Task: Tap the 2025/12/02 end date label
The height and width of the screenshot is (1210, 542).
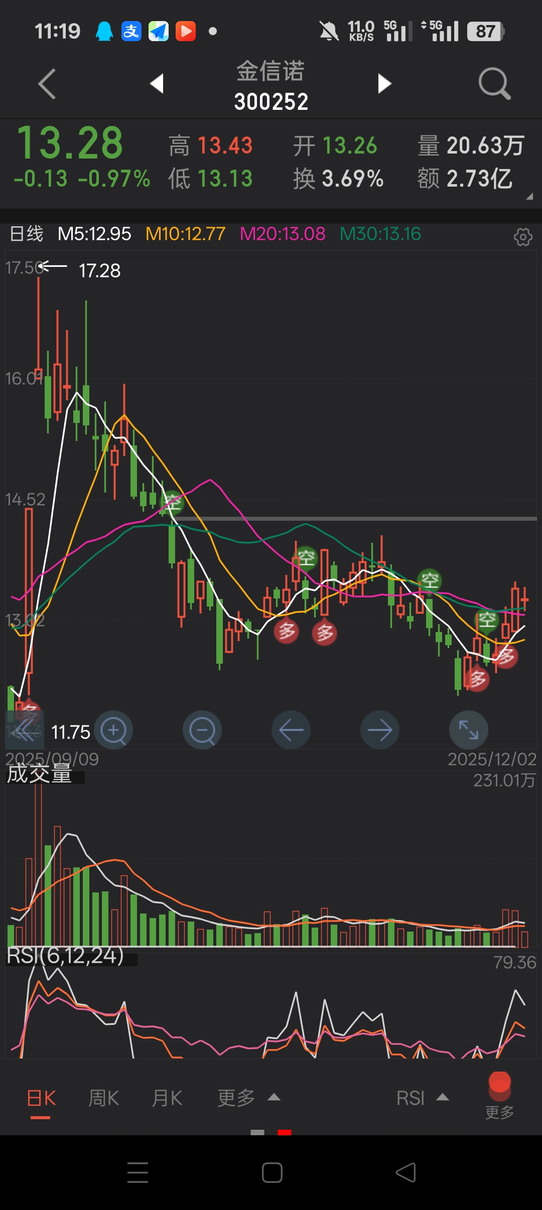Action: click(x=492, y=759)
